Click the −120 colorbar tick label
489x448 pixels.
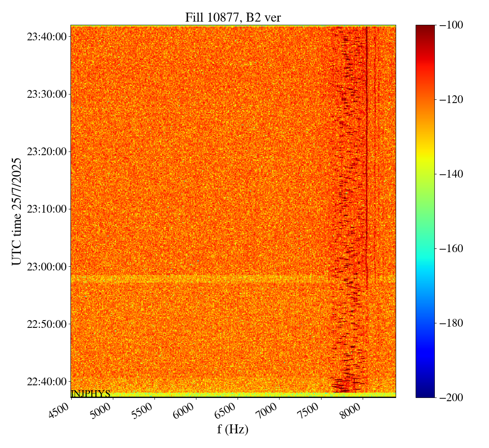click(x=449, y=99)
